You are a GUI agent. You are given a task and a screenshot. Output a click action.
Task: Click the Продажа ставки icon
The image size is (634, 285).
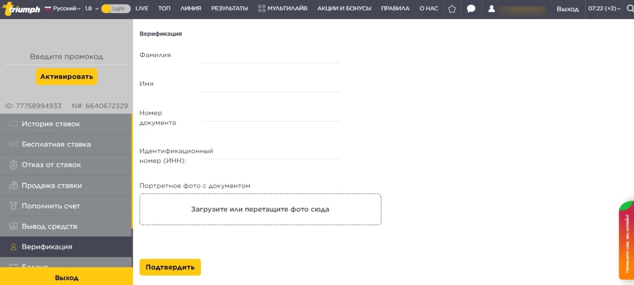[13, 186]
